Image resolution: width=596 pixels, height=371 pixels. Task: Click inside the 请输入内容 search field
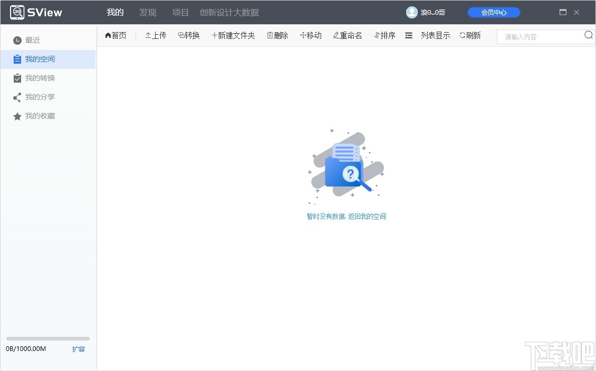[x=533, y=37]
